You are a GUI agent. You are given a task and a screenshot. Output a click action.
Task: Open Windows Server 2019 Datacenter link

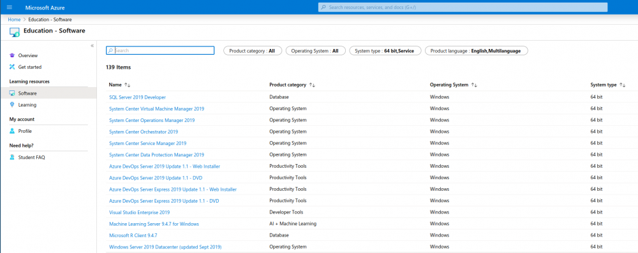tap(165, 247)
